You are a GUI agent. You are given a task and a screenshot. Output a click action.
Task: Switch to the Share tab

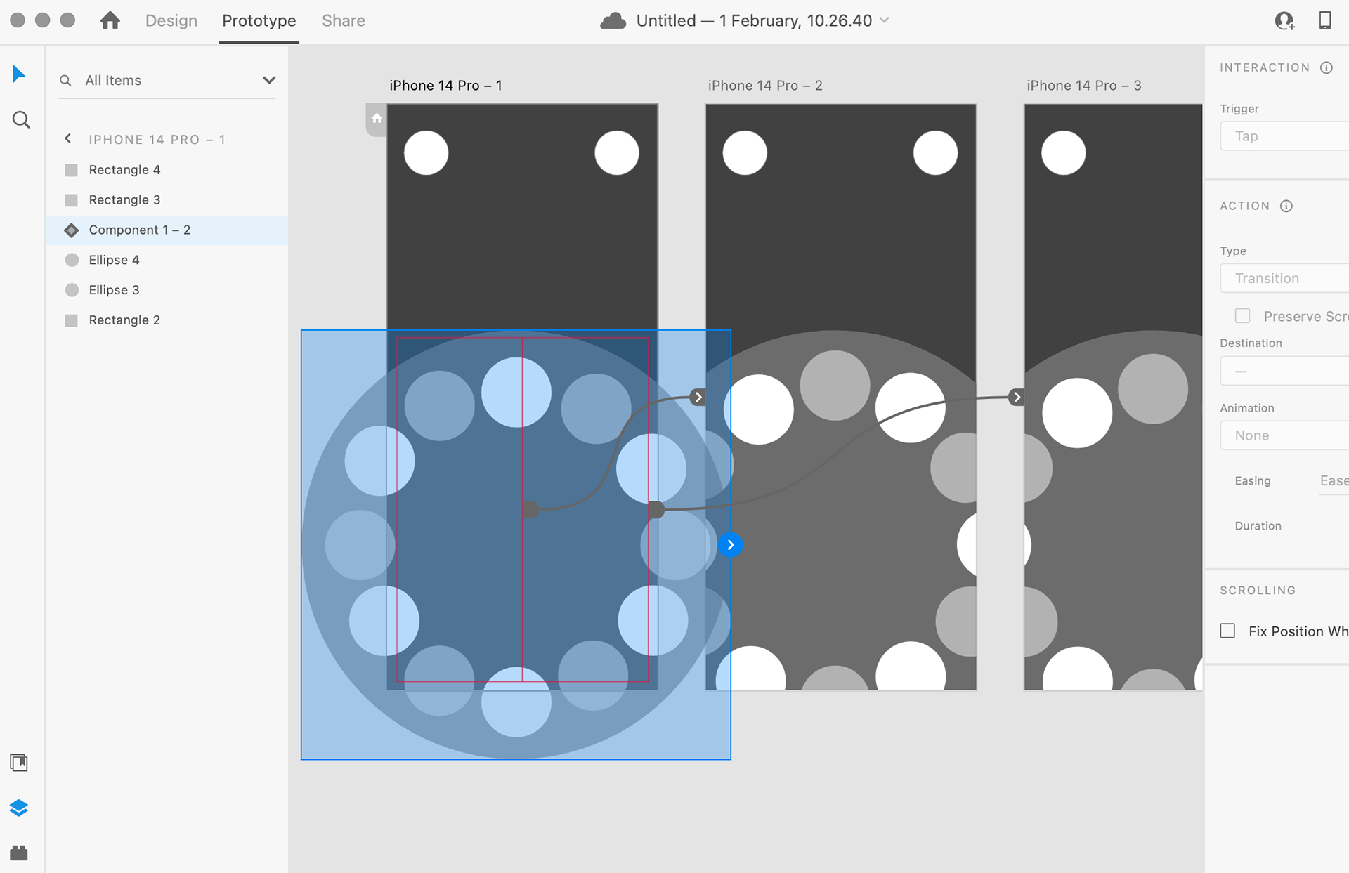(344, 21)
